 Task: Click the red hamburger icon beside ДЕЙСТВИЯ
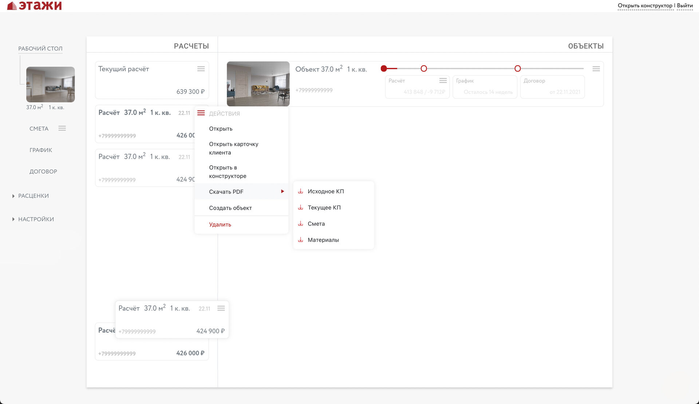pos(201,113)
